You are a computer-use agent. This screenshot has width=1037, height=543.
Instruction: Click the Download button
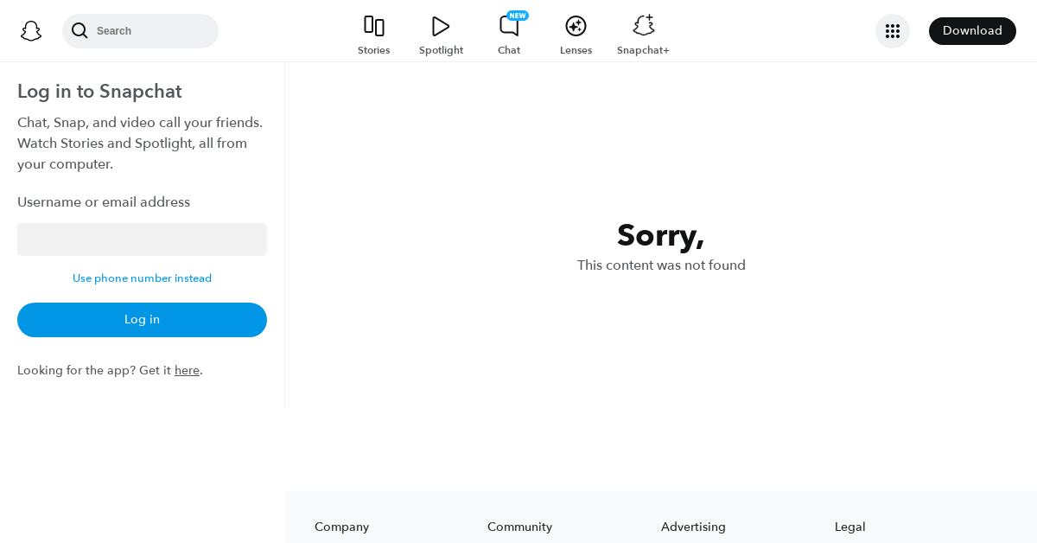pos(972,31)
